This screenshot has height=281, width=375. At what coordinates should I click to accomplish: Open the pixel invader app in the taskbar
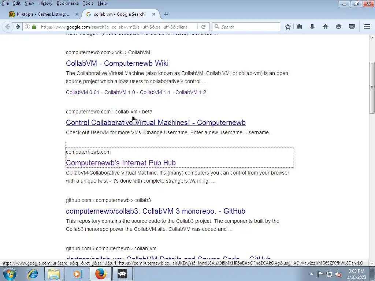[x=122, y=274]
